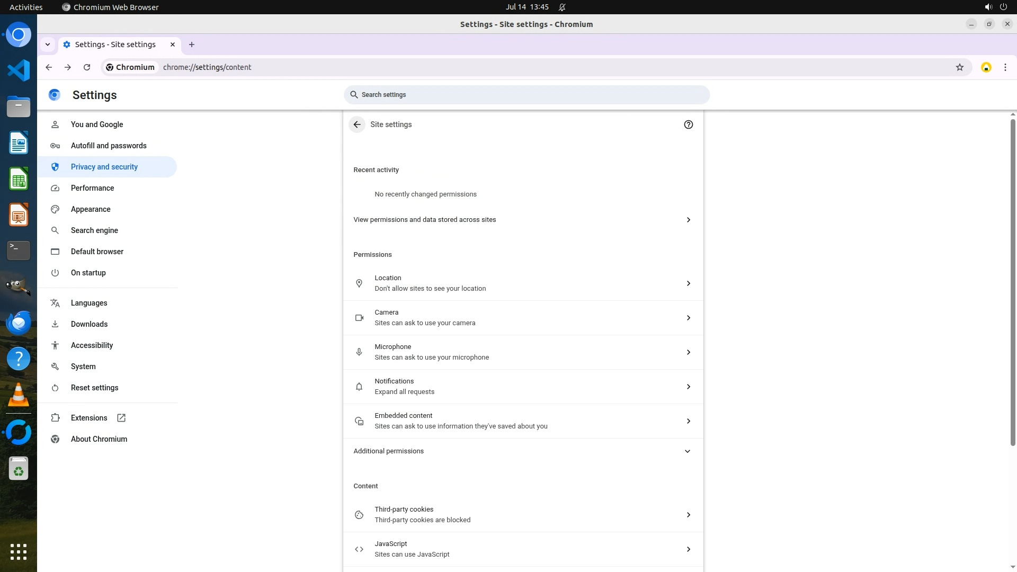Launch Visual Studio Code from dock

point(19,70)
